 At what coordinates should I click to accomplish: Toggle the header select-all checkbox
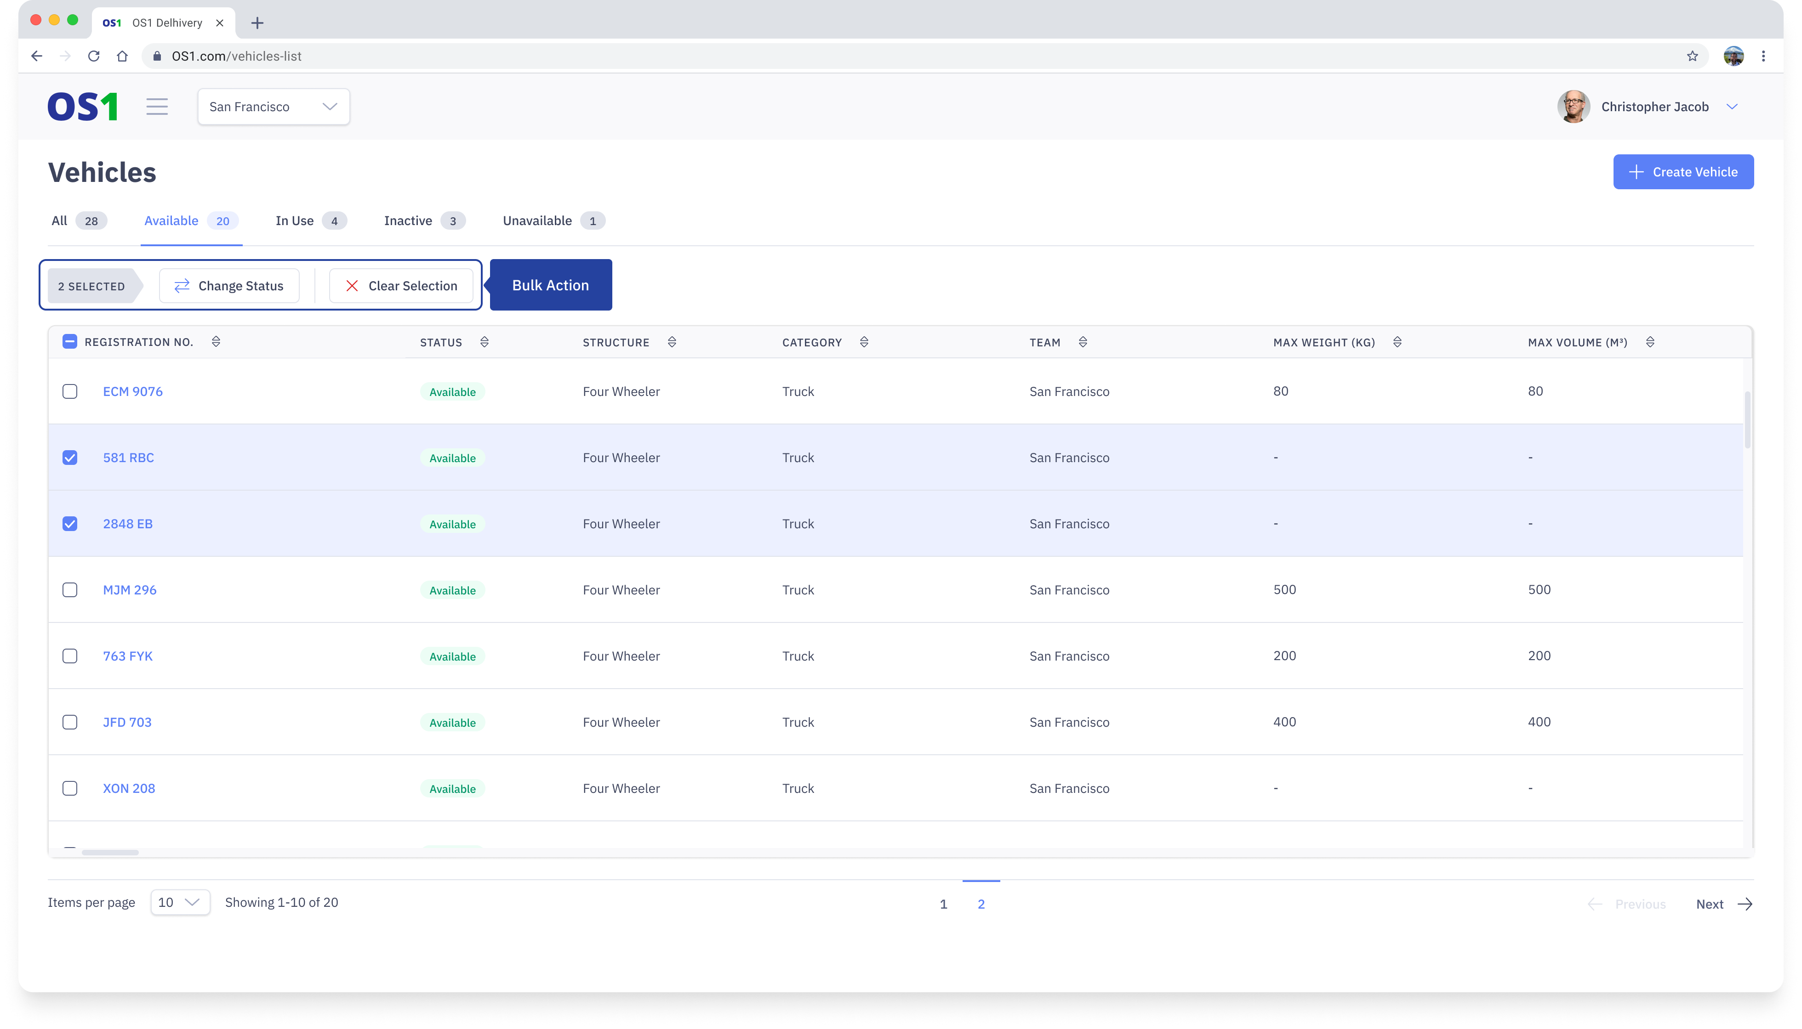[70, 342]
